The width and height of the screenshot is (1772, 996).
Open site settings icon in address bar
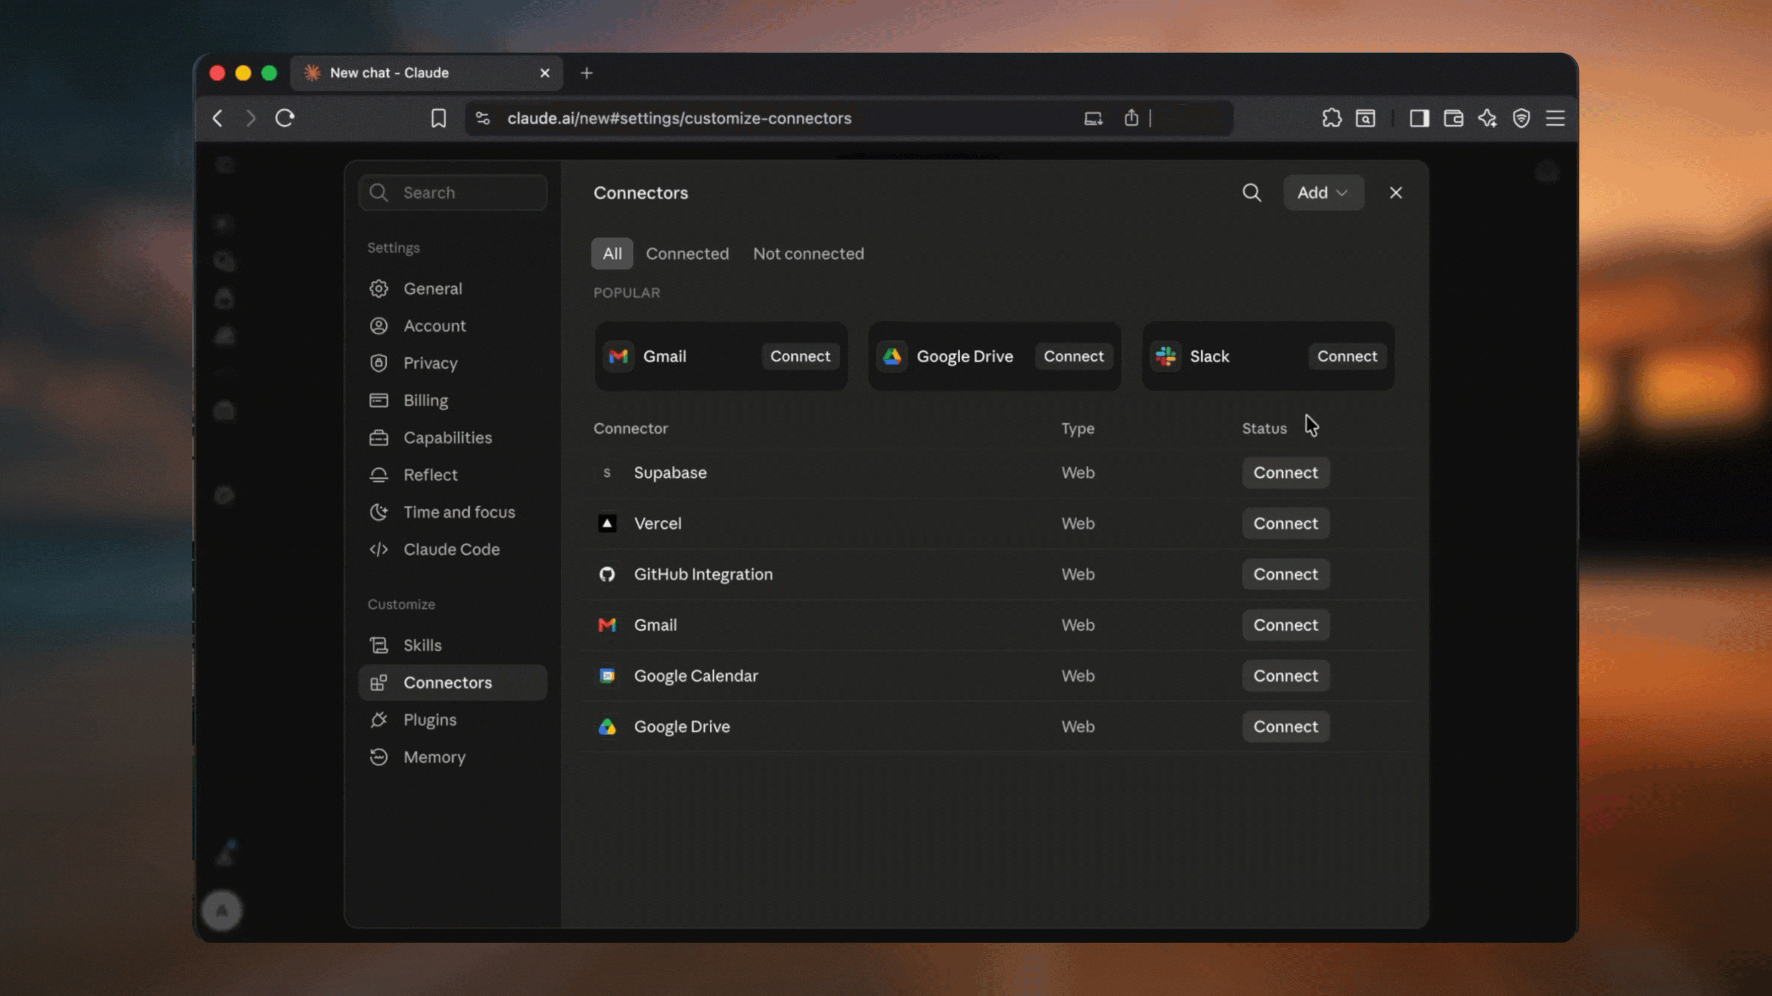tap(483, 118)
